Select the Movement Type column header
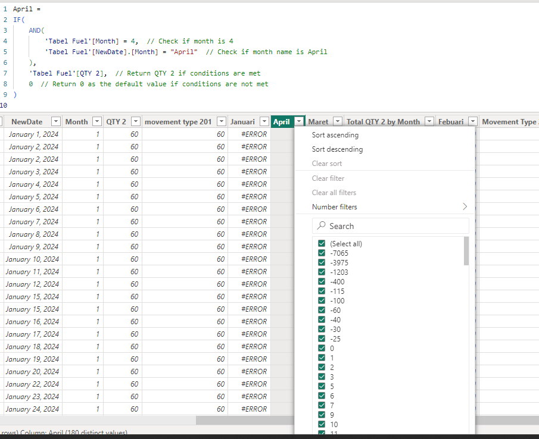Image resolution: width=539 pixels, height=439 pixels. 509,122
